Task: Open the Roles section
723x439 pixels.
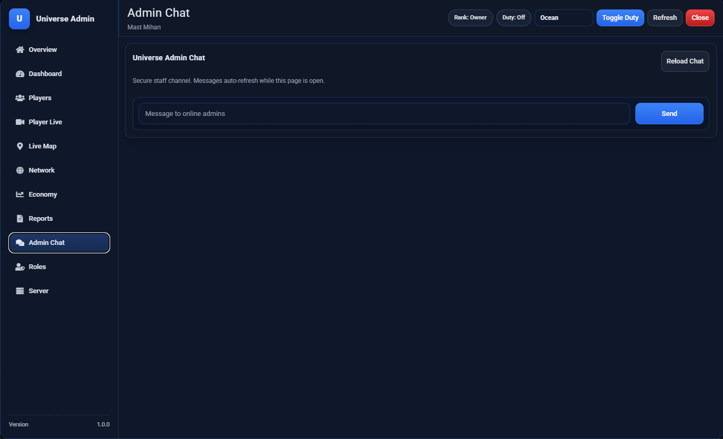Action: (59, 267)
